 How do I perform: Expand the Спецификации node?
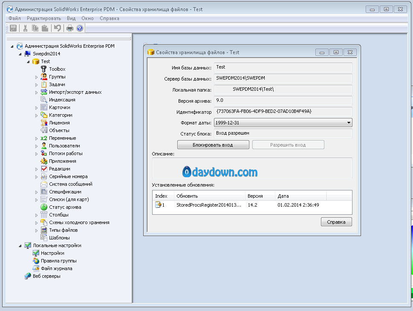(36, 192)
